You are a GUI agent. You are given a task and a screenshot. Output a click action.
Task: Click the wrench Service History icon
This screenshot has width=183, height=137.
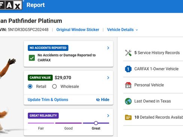(x=128, y=53)
